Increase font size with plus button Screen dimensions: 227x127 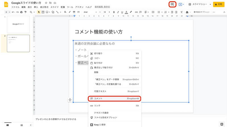(x=109, y=12)
